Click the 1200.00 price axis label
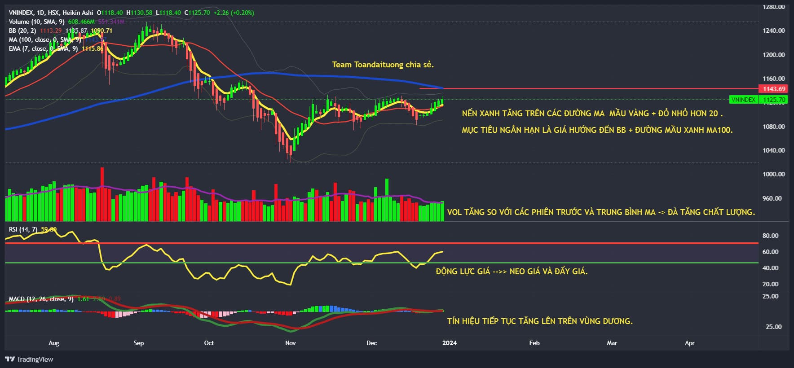794x368 pixels. click(774, 55)
